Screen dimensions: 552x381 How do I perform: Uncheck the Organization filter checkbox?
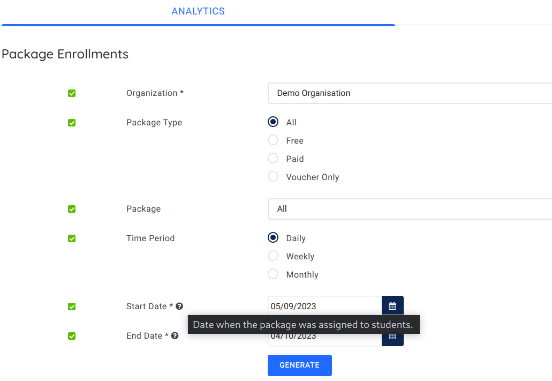(x=72, y=93)
